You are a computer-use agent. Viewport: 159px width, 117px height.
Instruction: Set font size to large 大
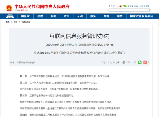click(x=111, y=63)
